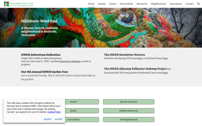Open the site search magnifier icon

click(198, 4)
